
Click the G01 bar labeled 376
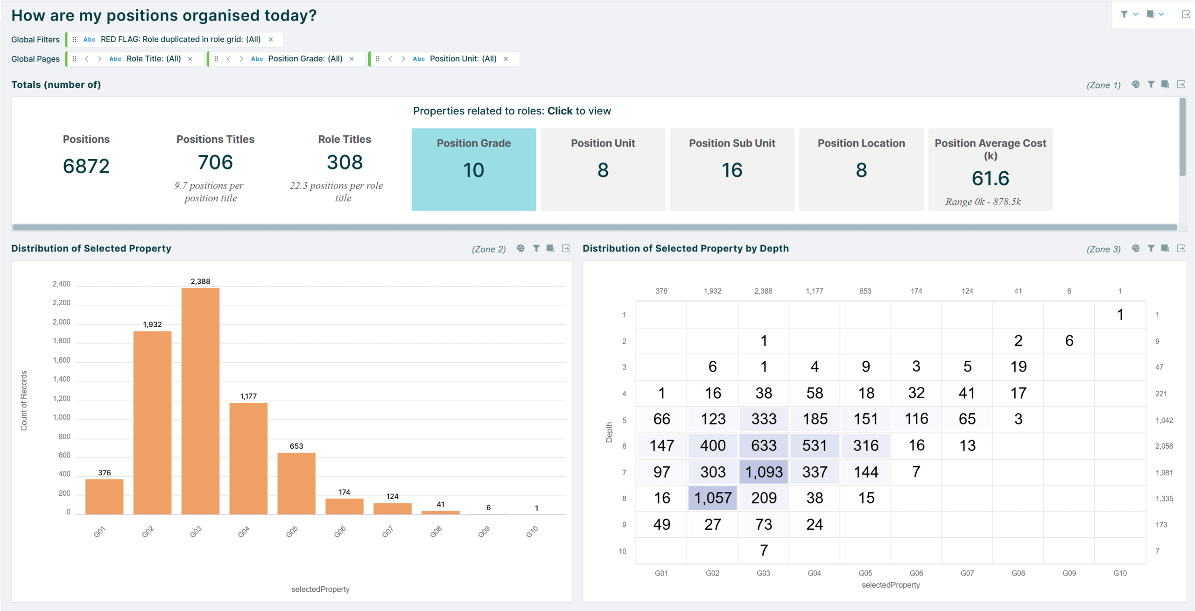point(105,497)
